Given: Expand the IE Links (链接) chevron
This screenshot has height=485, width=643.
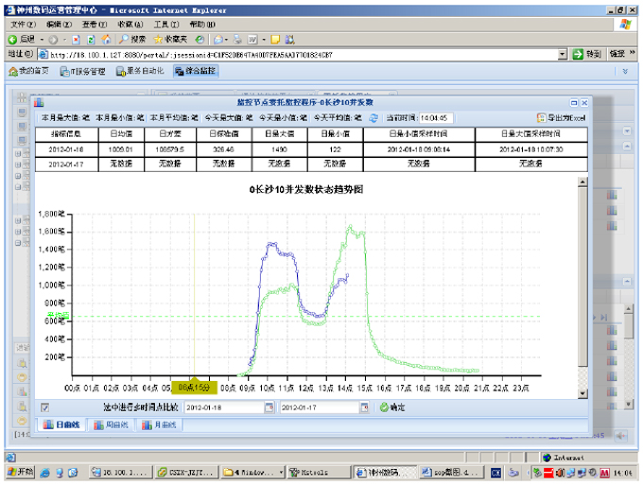Looking at the screenshot, I should [632, 53].
